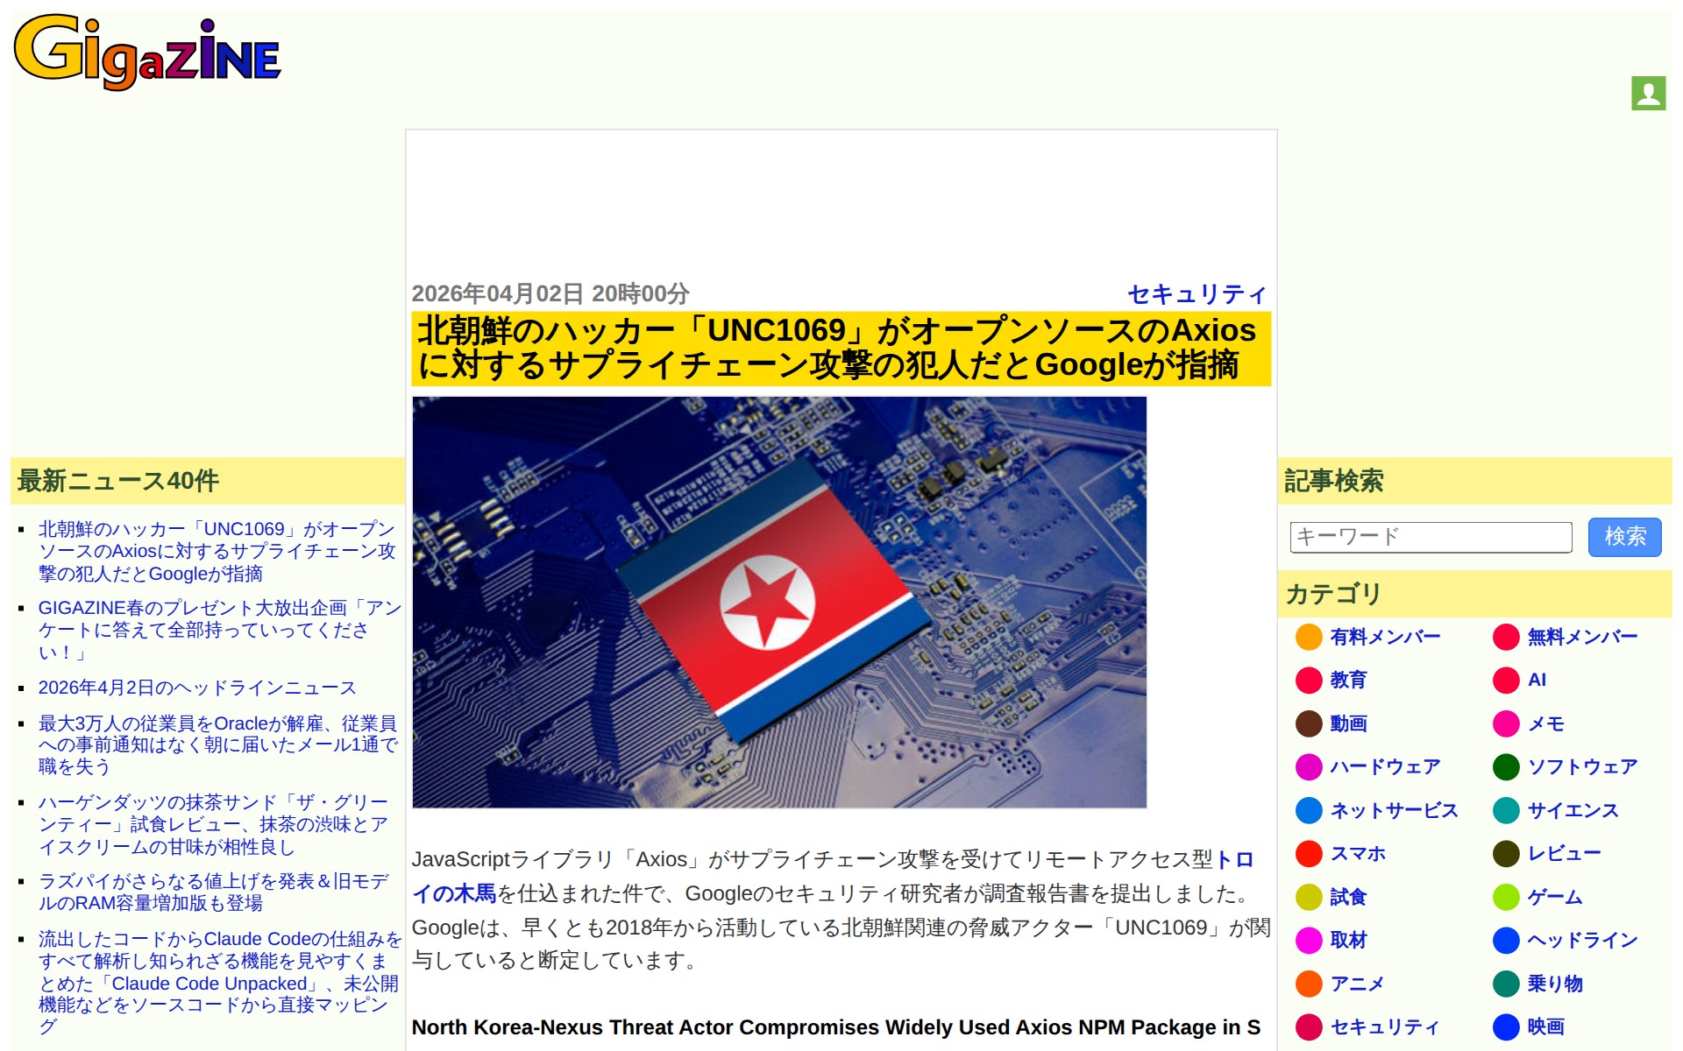Click the lime dot beside ゲーム

tap(1506, 897)
